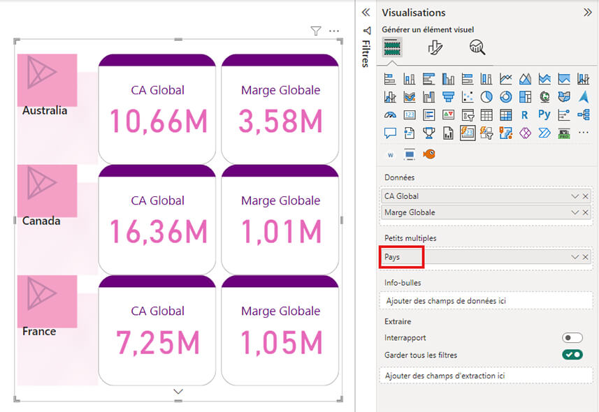
Task: Open the Marge Globale field dropdown
Action: point(575,212)
